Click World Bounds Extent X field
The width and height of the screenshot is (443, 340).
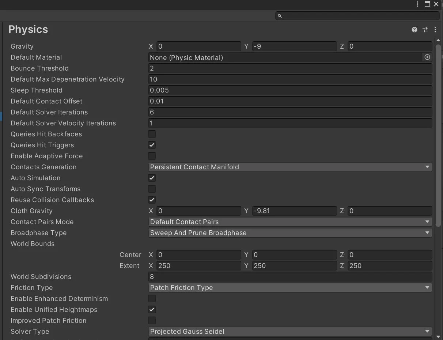pyautogui.click(x=199, y=265)
